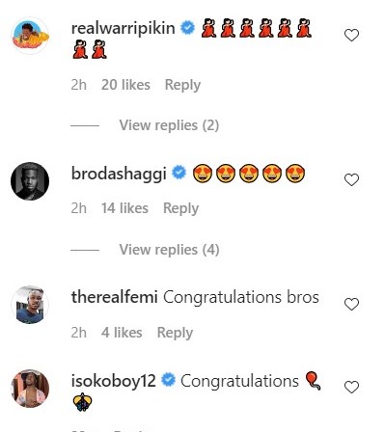Viewport: 385px width, 432px height.
Task: Open realwarripikin's profile picture
Action: 30,36
